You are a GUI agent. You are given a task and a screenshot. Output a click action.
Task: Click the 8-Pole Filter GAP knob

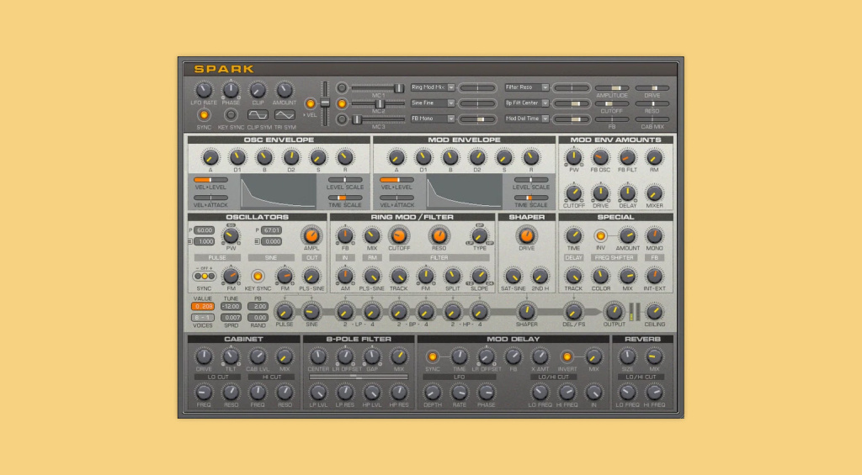[x=371, y=357]
